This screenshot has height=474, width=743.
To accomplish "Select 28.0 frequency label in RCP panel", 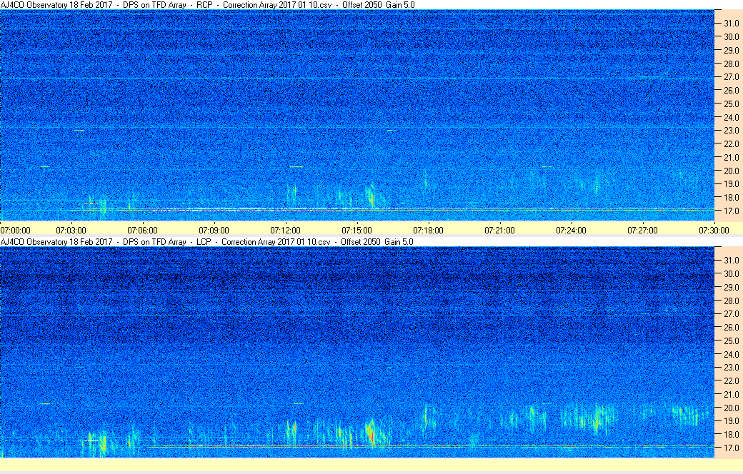I will [x=731, y=64].
